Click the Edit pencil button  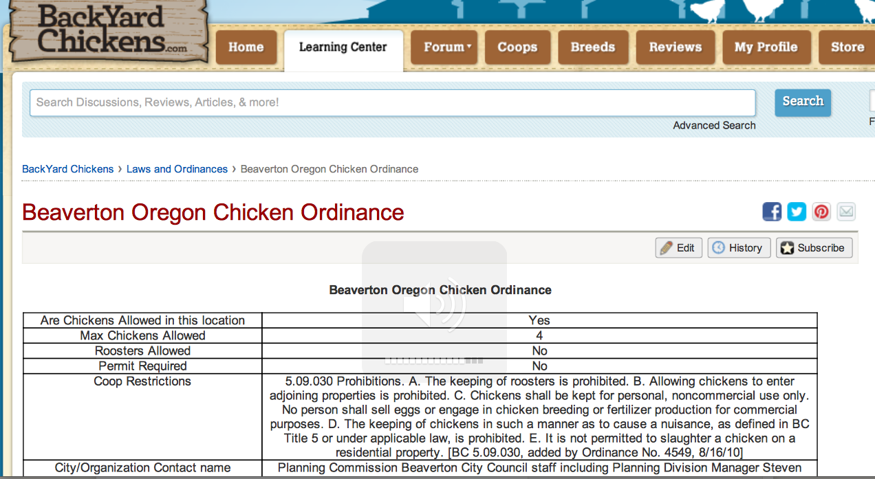click(x=678, y=248)
